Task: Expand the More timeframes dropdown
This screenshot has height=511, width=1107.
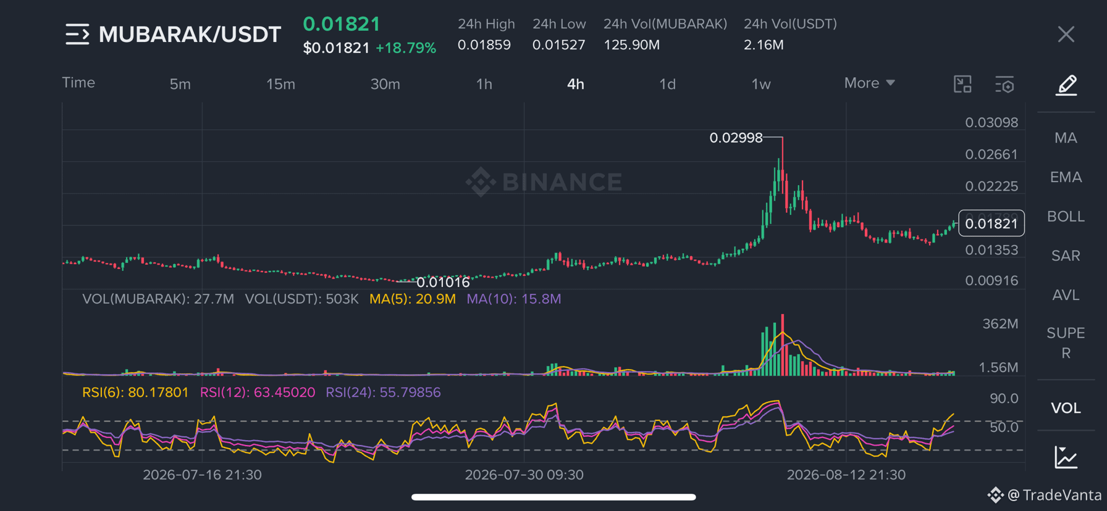Action: (869, 83)
